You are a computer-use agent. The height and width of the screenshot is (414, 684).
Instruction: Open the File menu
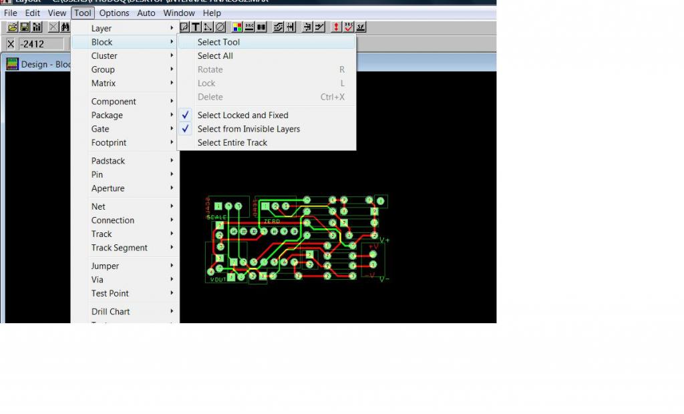coord(11,13)
